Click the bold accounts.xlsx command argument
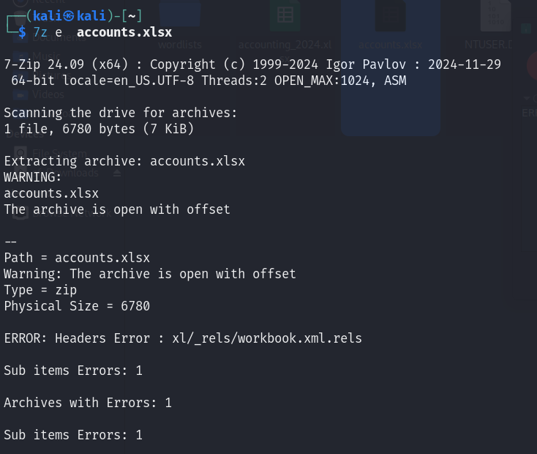Image resolution: width=537 pixels, height=454 pixels. pyautogui.click(x=124, y=32)
